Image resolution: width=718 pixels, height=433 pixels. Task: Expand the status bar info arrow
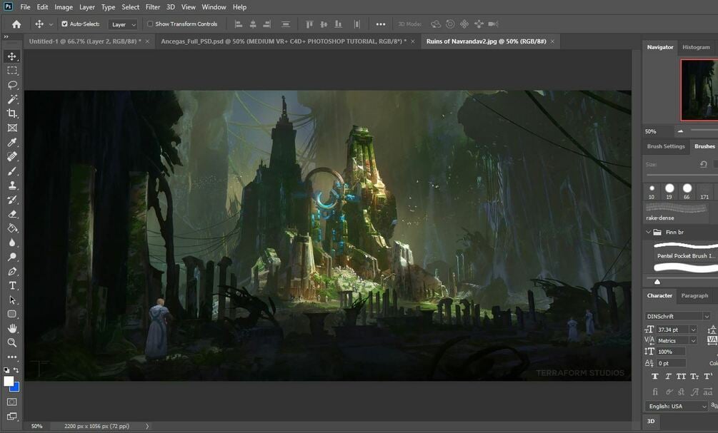147,426
